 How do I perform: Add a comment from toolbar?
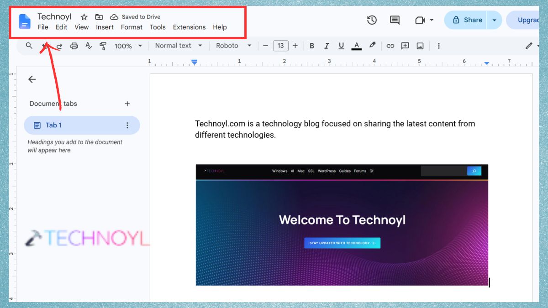[x=405, y=46]
